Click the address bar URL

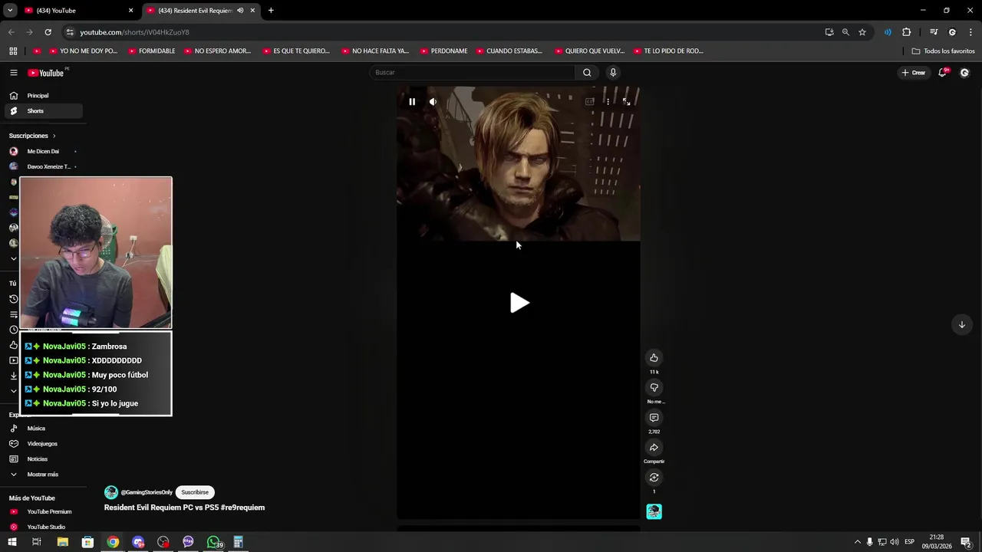coord(134,32)
